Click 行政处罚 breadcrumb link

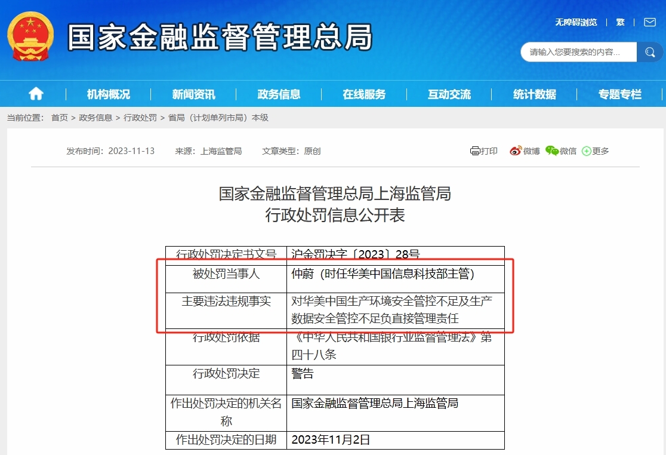[x=140, y=118]
